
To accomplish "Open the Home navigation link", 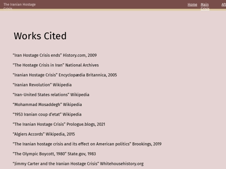I will [192, 5].
